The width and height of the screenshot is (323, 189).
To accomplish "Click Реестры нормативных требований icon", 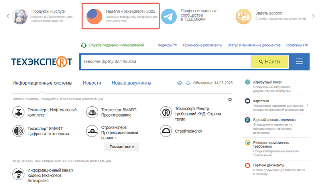I will coord(247,142).
